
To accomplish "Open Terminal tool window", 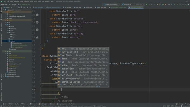I will coord(33,104).
